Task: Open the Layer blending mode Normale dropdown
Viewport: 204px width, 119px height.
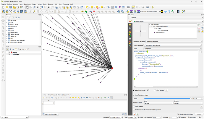Action: [159, 103]
